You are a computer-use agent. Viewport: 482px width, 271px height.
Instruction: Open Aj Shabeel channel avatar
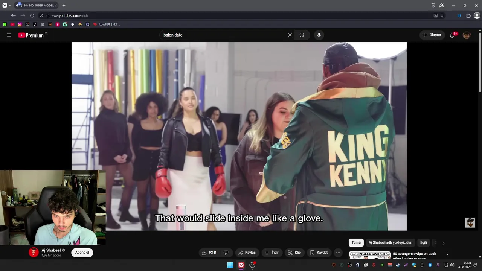click(34, 252)
